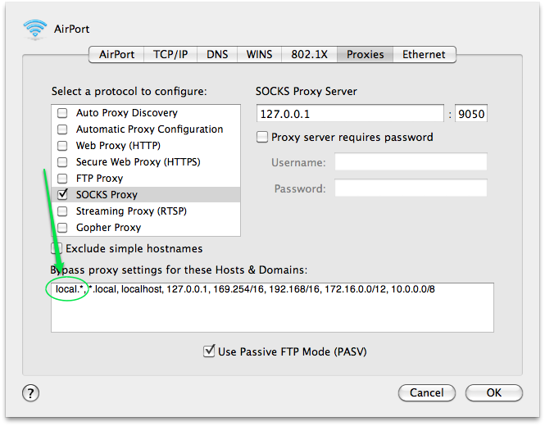This screenshot has width=545, height=426.
Task: Select the Proxies tab
Action: point(365,55)
